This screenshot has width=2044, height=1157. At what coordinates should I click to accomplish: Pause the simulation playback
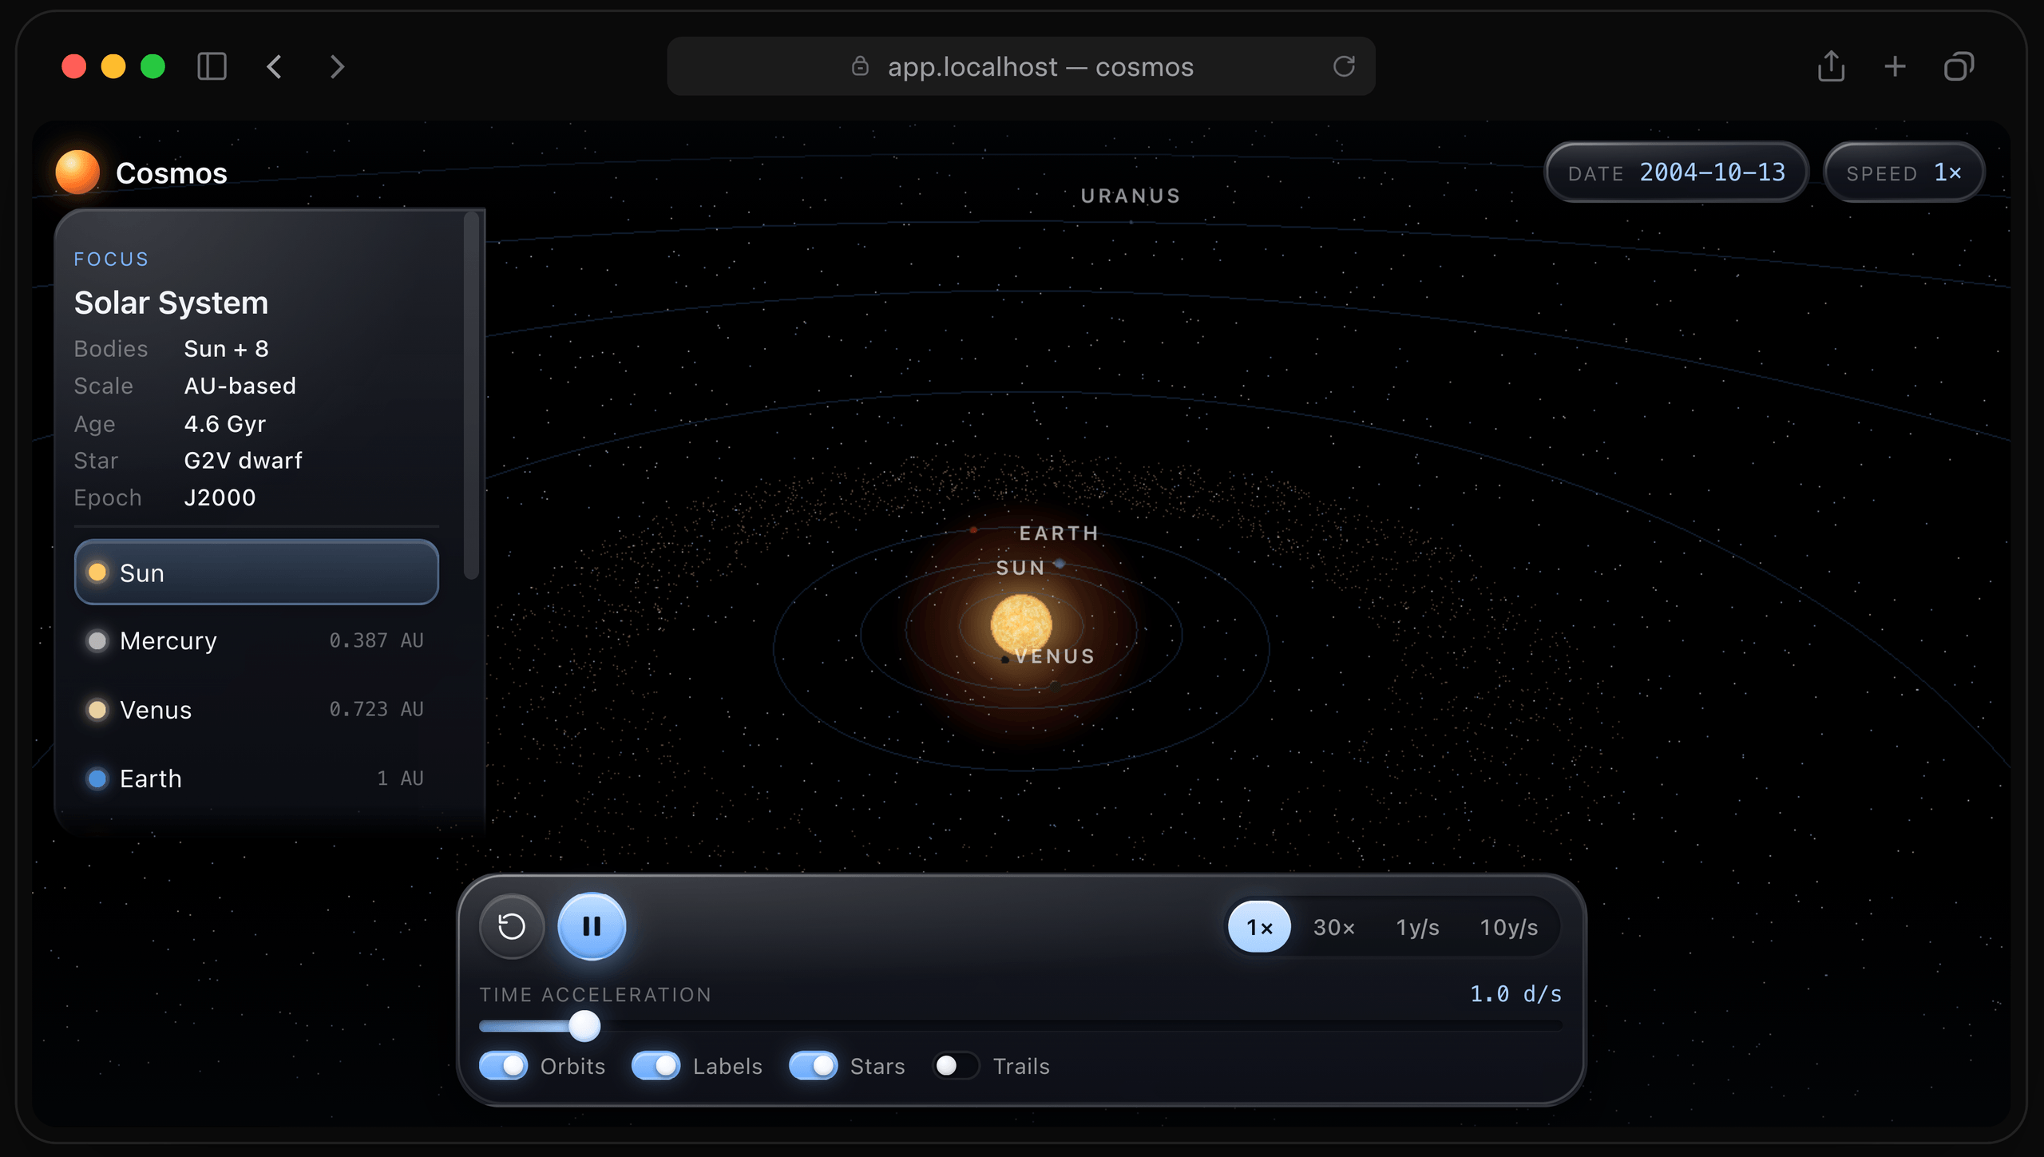coord(592,926)
